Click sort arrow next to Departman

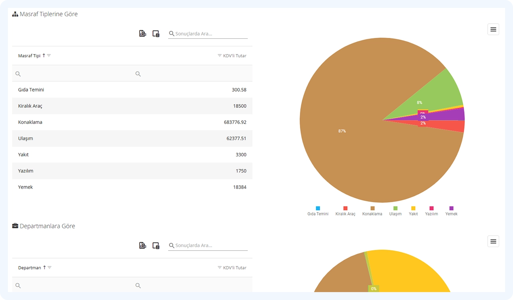44,268
